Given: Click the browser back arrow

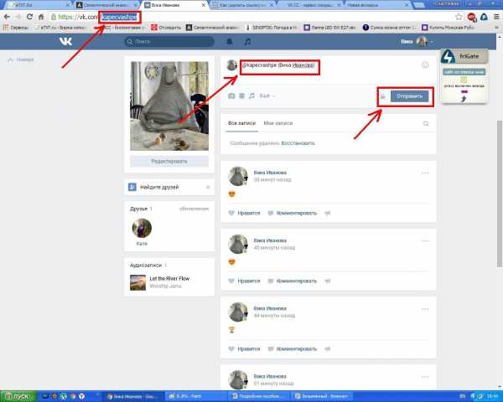Looking at the screenshot, I should click(x=7, y=17).
